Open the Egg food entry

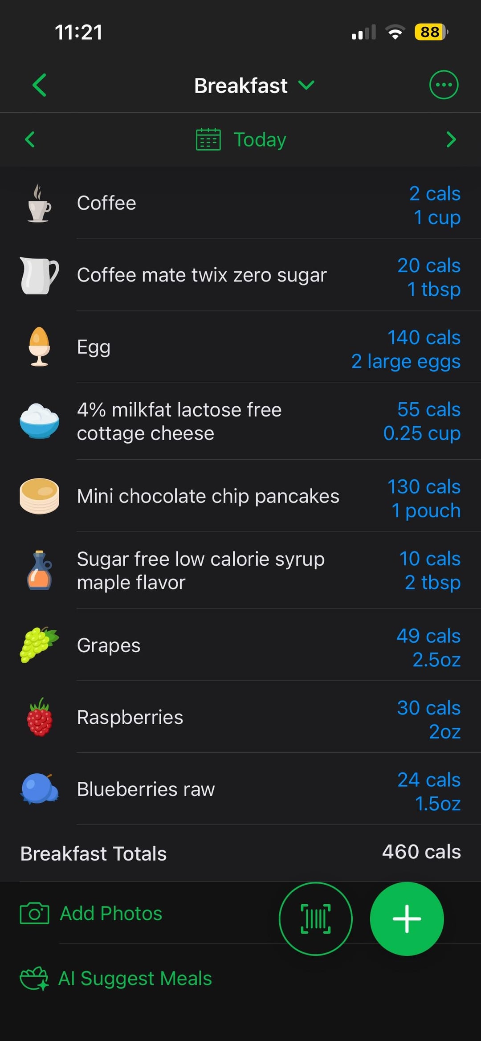point(94,347)
